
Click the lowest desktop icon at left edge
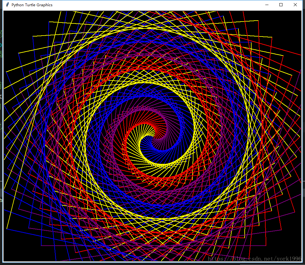[x=1, y=200]
